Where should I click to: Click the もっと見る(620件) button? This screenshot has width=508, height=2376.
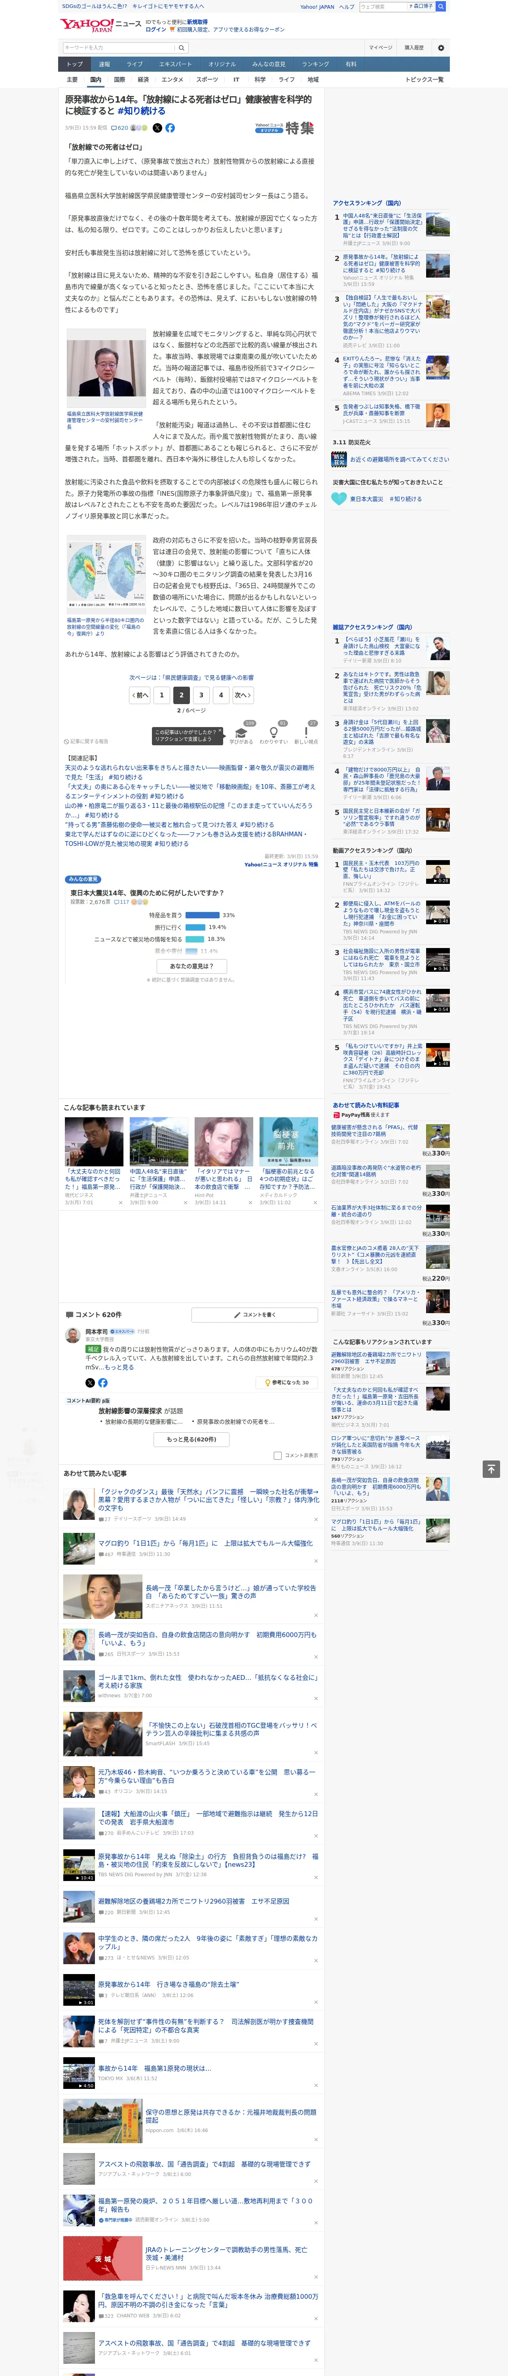click(192, 1439)
